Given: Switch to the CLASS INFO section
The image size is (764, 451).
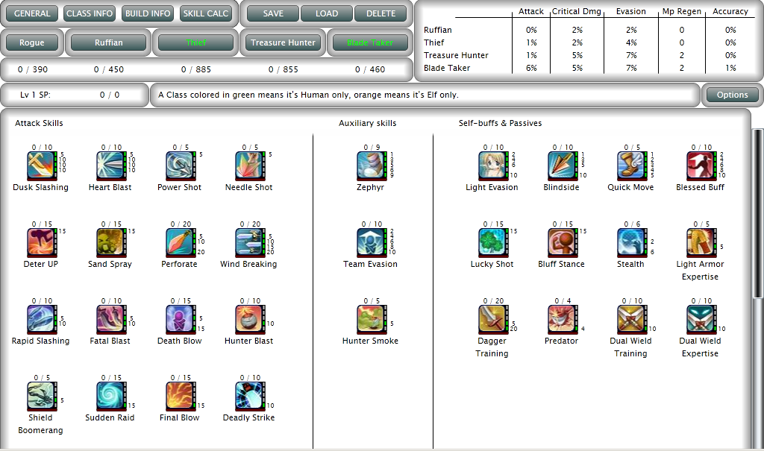Looking at the screenshot, I should pos(89,13).
